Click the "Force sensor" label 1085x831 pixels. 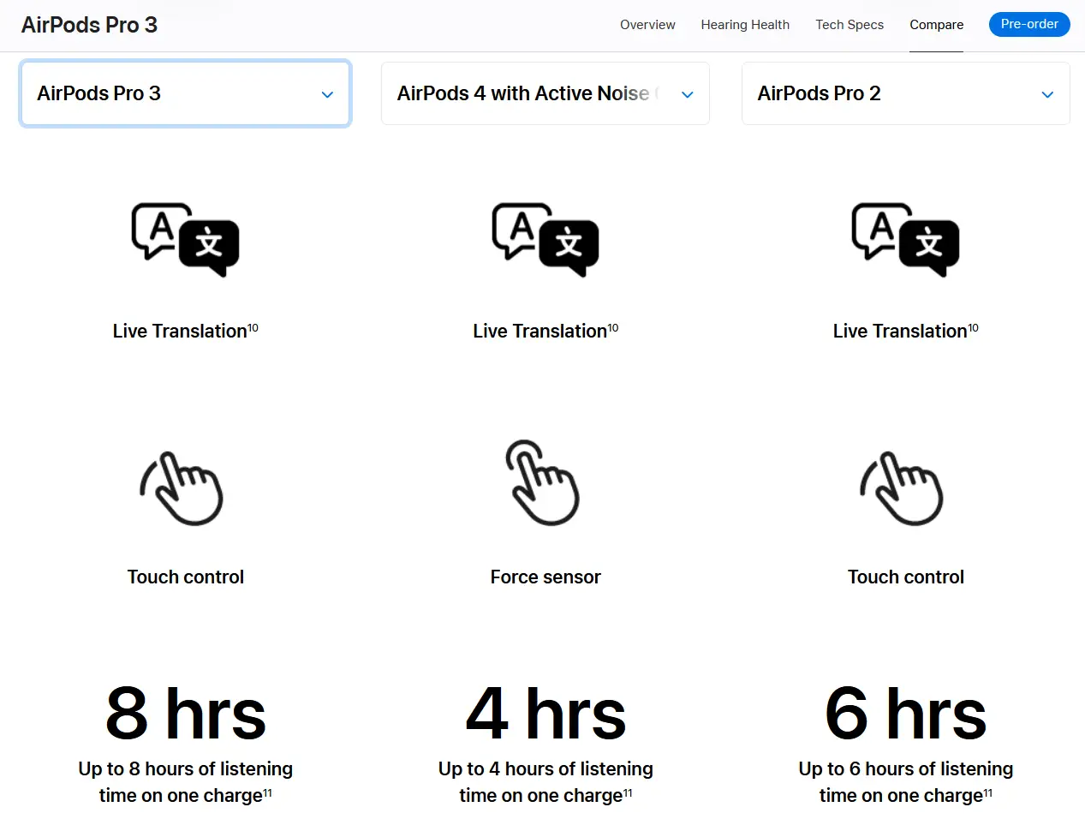tap(545, 577)
